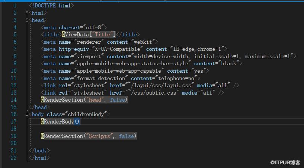
Task: Click the 'black' content value on line 9
Action: [228, 64]
